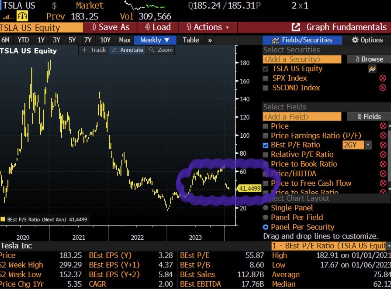
Task: Click the Browse securities button
Action: click(x=369, y=59)
